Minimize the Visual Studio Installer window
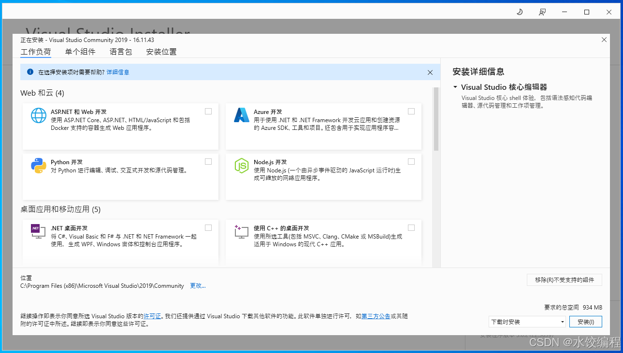 [565, 12]
